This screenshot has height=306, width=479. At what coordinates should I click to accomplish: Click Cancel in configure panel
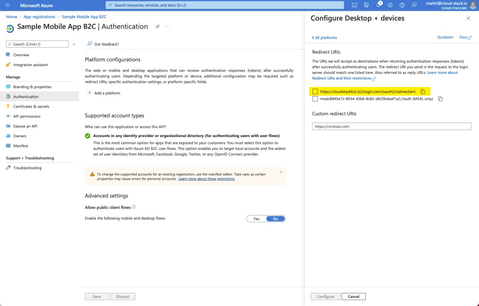tap(354, 297)
